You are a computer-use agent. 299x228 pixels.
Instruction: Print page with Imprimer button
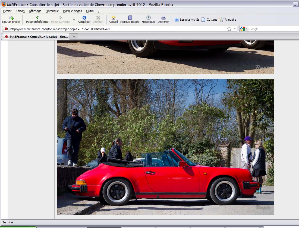click(x=163, y=20)
